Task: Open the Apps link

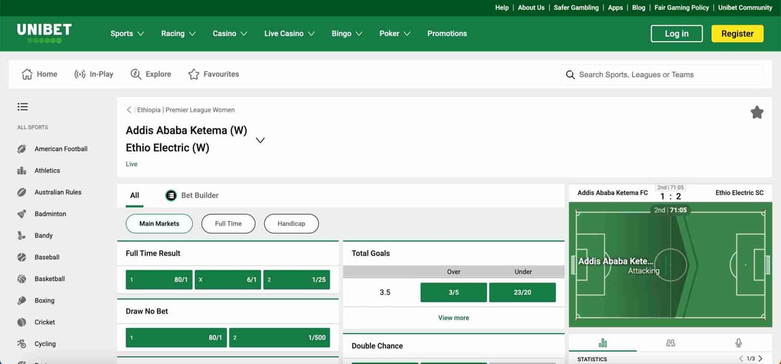Action: 616,8
